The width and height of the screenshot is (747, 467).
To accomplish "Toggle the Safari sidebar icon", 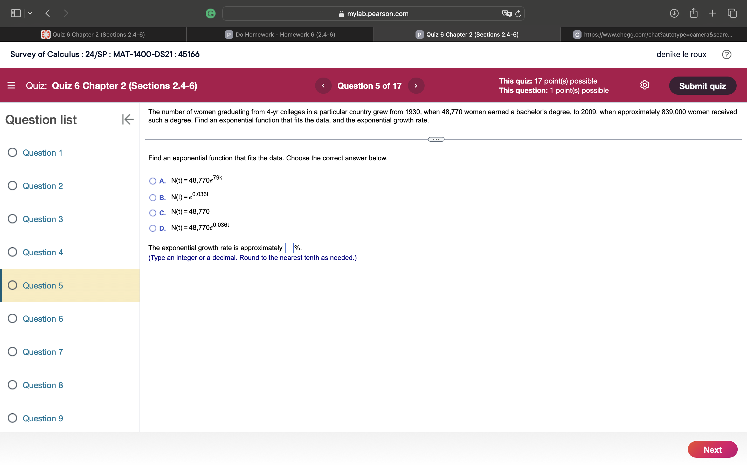I will click(x=16, y=13).
